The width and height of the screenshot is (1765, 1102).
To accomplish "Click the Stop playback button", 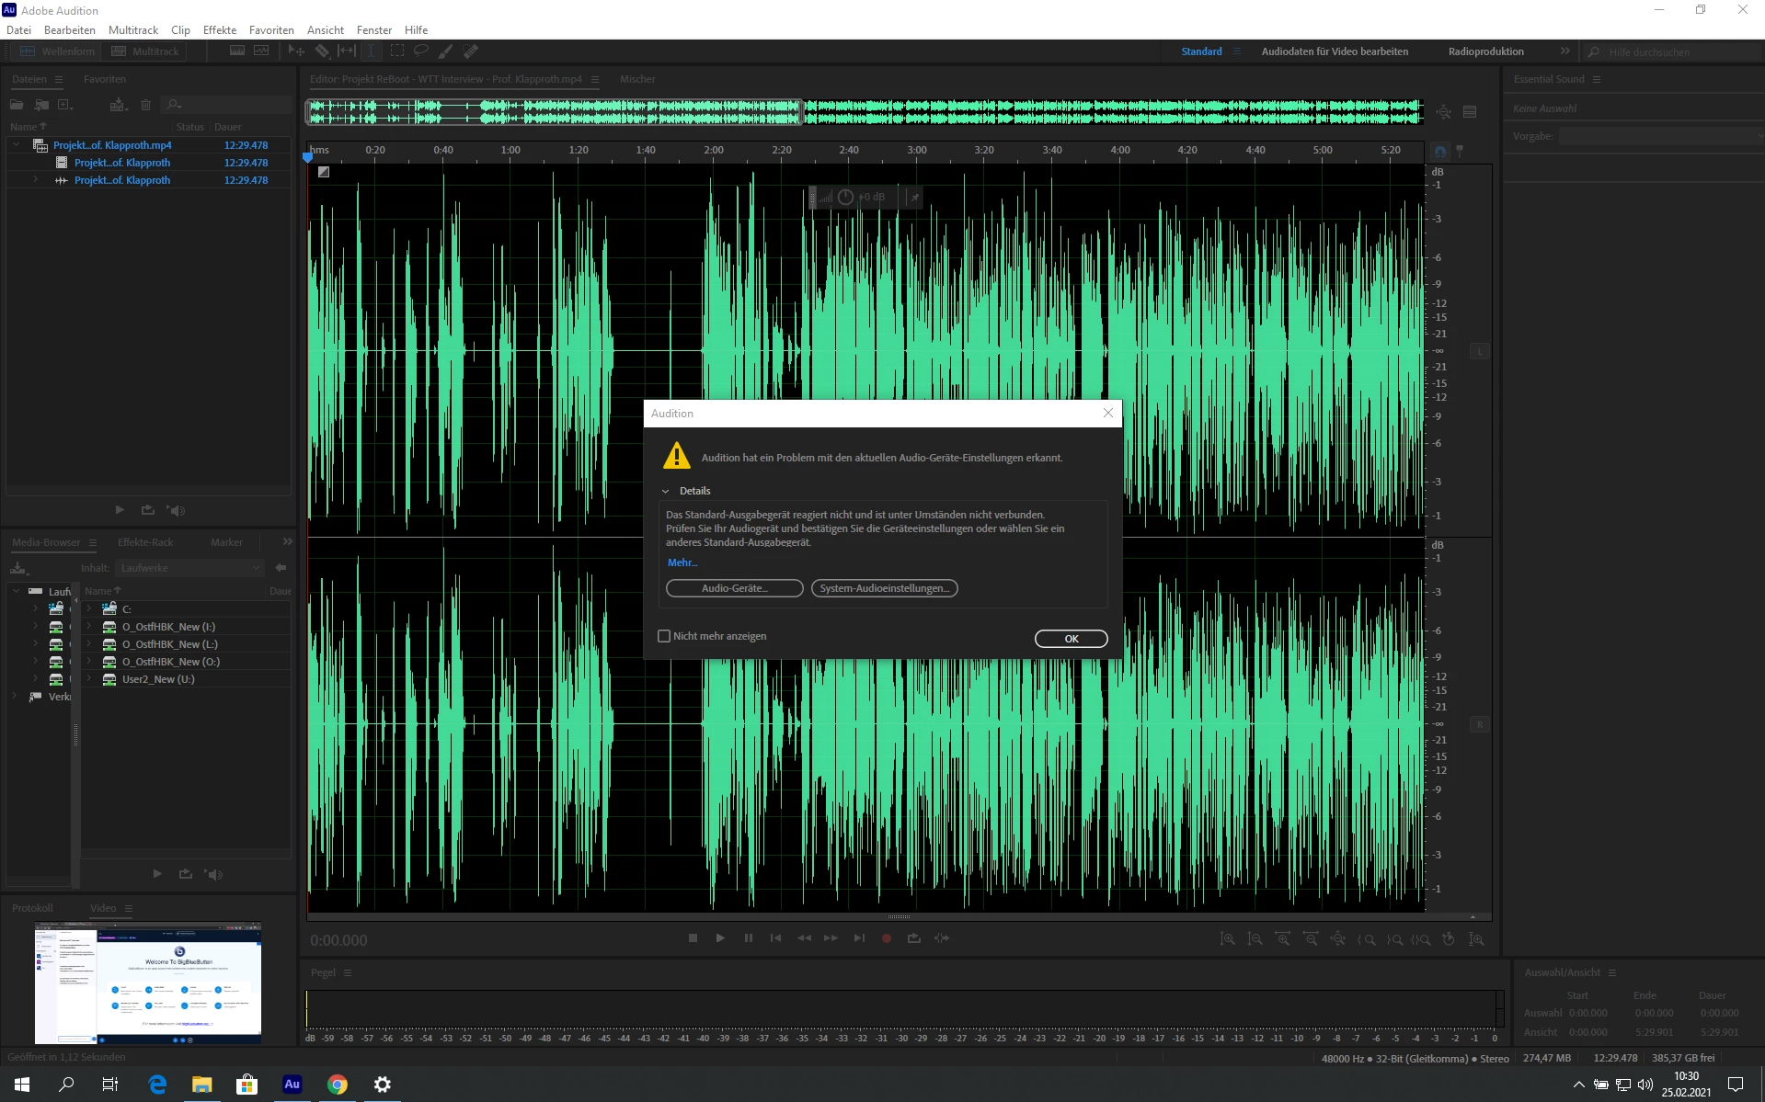I will coord(693,938).
